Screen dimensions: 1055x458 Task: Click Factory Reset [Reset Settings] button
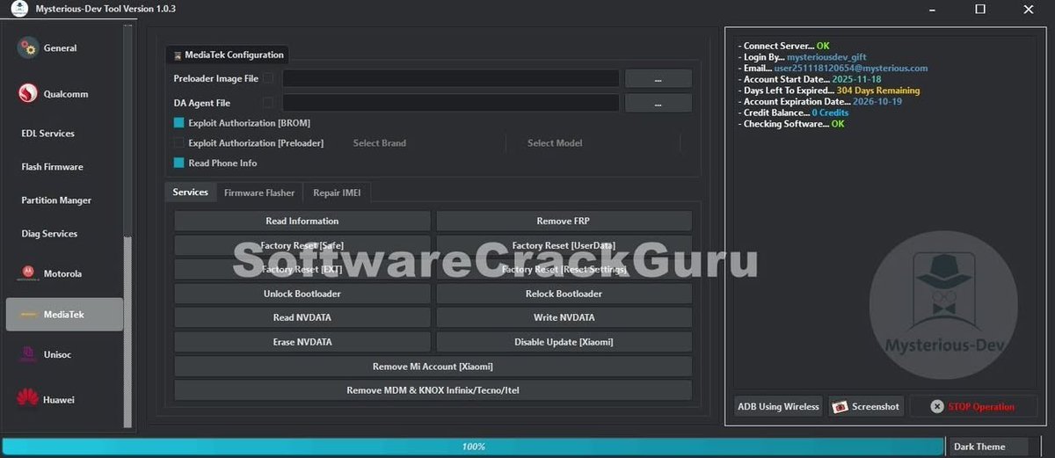[x=564, y=269]
